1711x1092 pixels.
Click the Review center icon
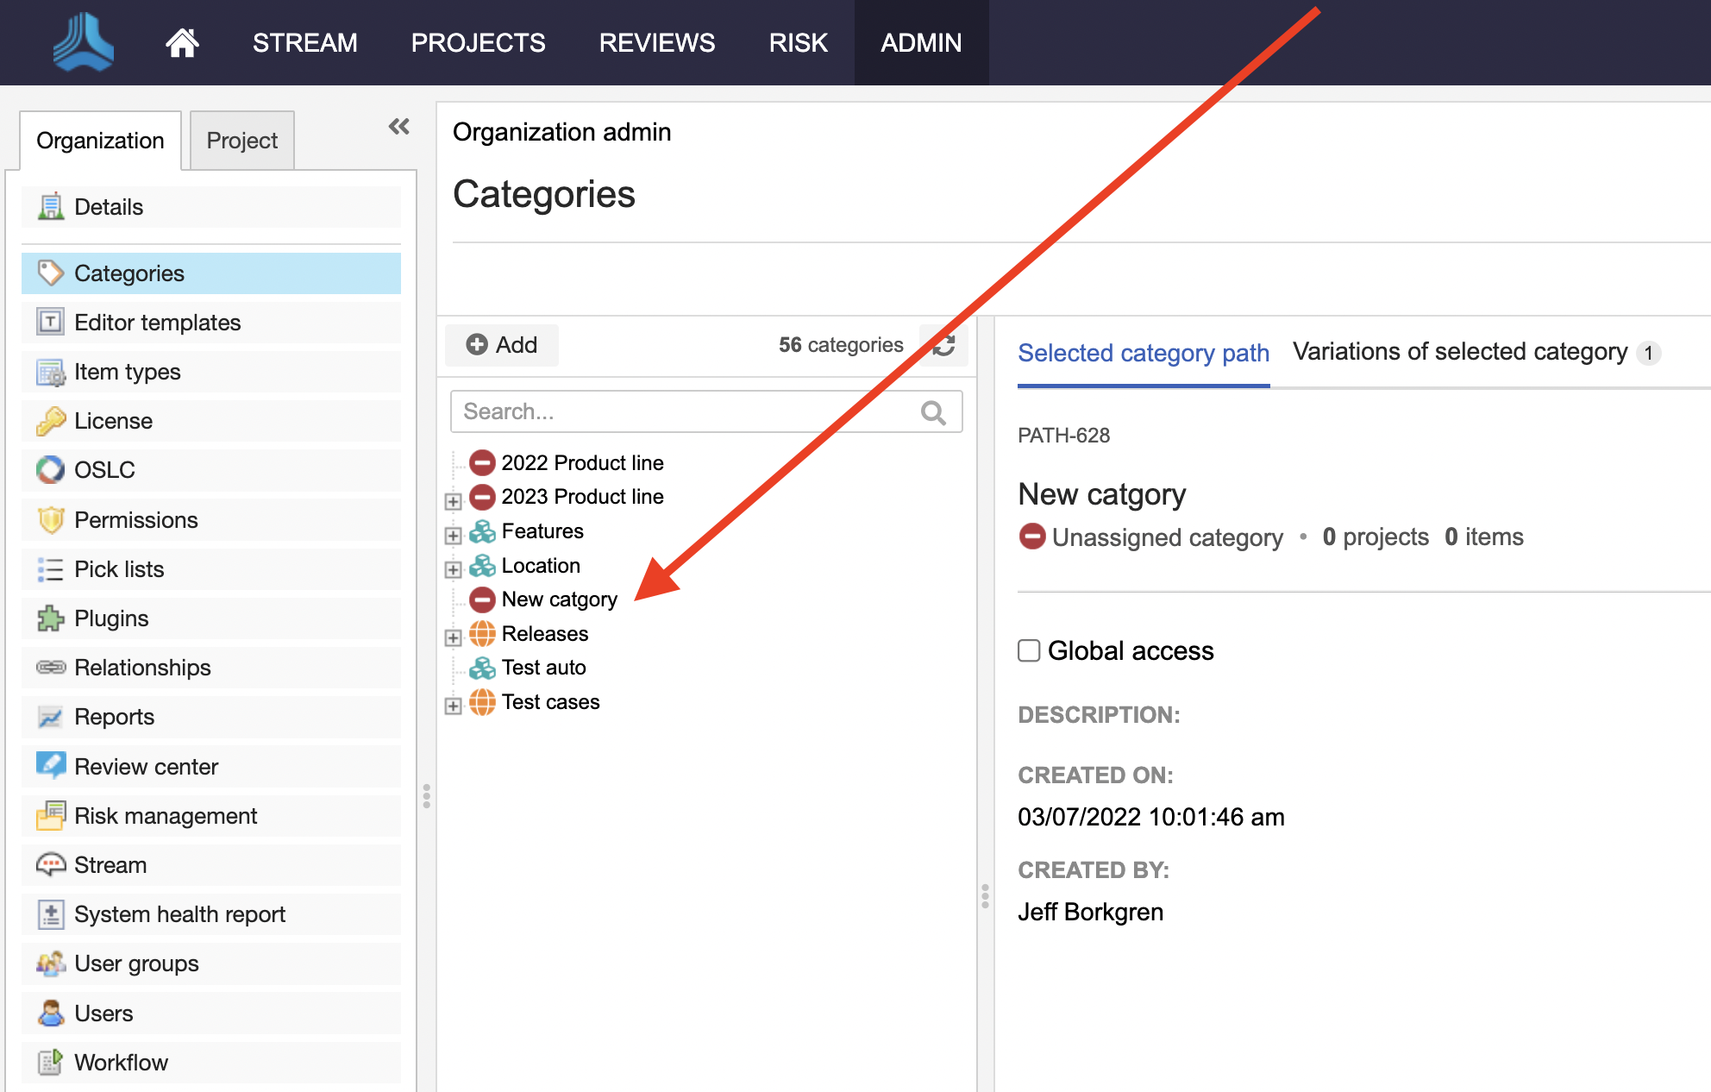51,766
